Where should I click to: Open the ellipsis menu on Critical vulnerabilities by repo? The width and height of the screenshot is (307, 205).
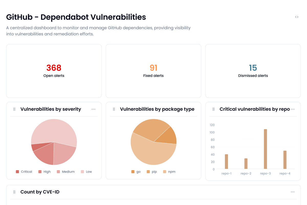(292, 109)
